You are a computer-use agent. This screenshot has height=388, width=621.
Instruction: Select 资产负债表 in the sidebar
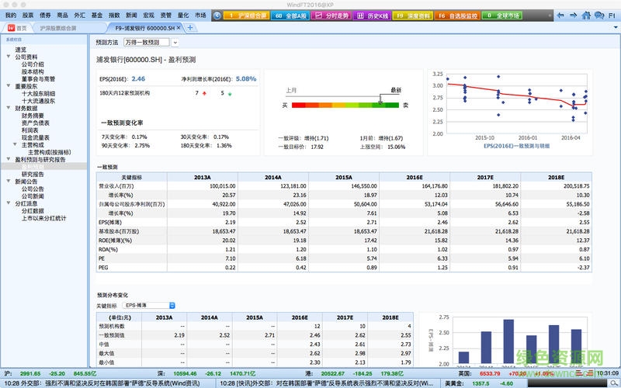click(35, 123)
